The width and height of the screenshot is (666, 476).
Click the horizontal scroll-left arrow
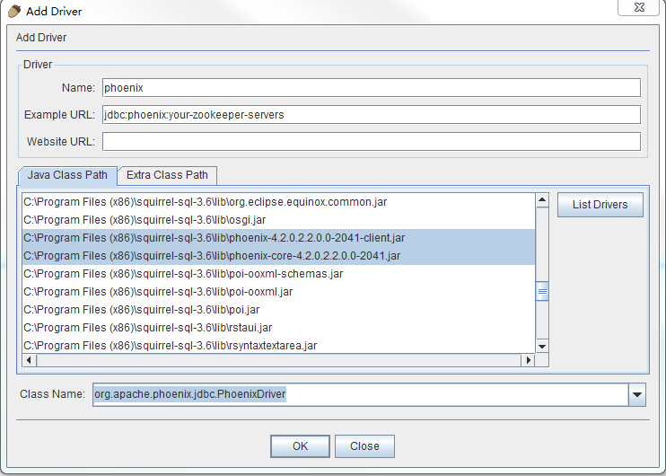pos(30,360)
